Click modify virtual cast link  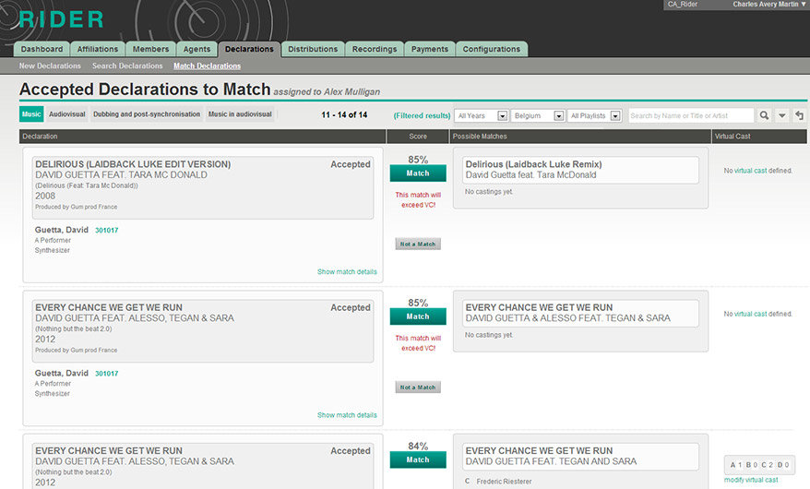pyautogui.click(x=751, y=480)
